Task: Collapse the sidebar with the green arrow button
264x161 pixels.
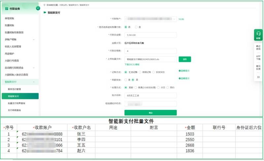Action: point(38,8)
